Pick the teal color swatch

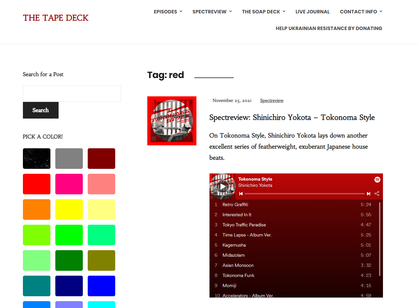[37, 286]
